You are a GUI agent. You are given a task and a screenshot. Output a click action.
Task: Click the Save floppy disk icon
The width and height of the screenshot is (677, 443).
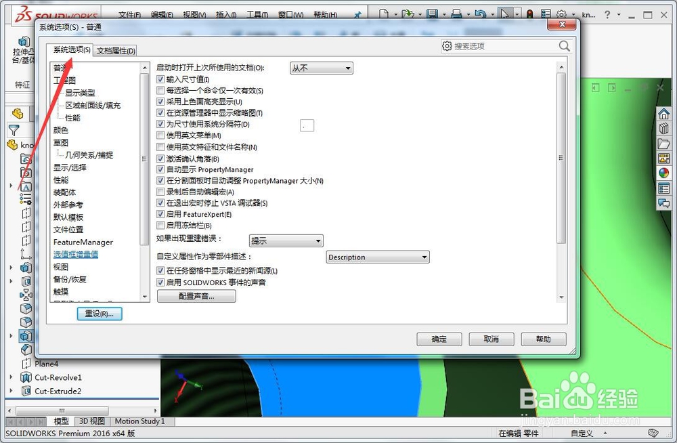[432, 14]
